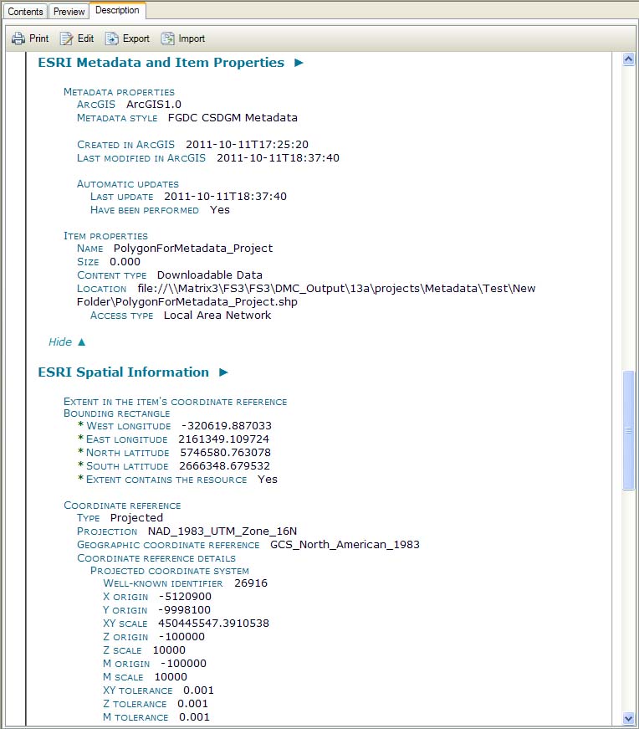Collapse ESRI Spatial Information arrow
639x729 pixels.
[x=223, y=372]
